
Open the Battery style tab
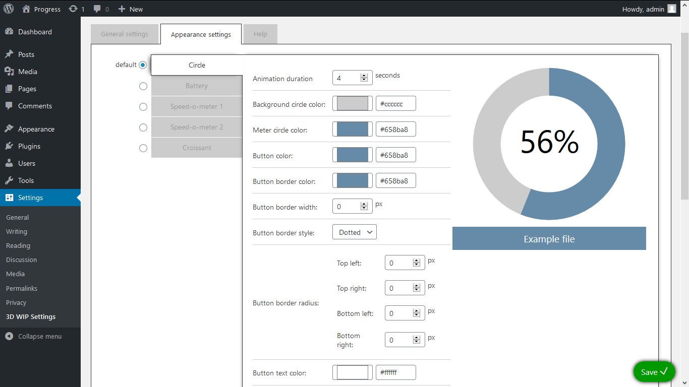[197, 86]
